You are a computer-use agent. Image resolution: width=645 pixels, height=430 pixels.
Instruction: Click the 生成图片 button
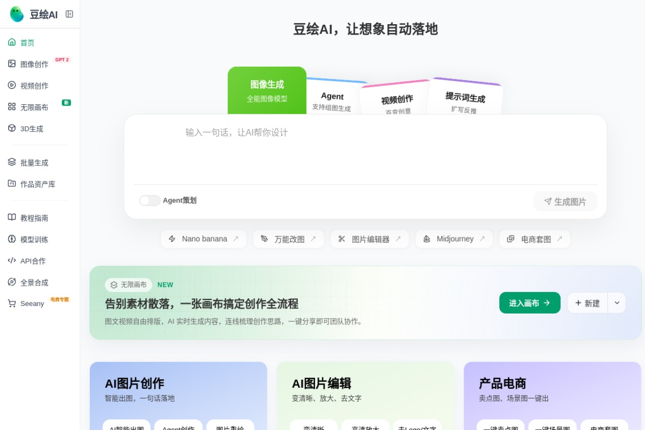565,202
